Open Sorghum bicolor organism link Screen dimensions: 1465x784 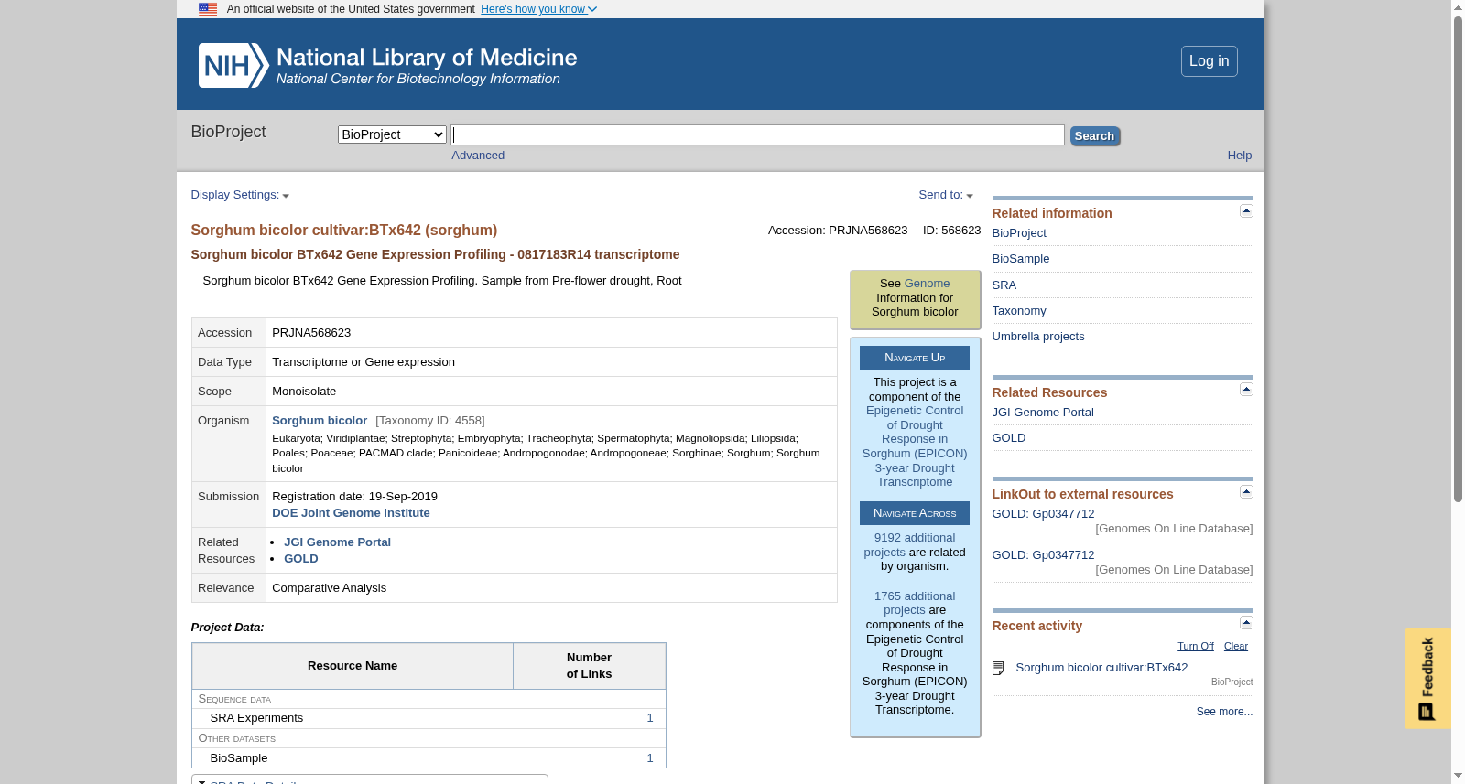320,421
